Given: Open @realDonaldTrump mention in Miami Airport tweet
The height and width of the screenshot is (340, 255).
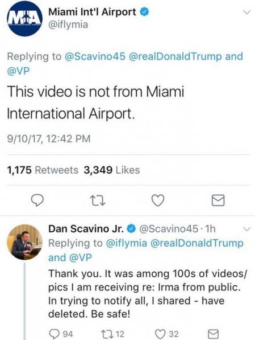Looking at the screenshot, I should (175, 56).
